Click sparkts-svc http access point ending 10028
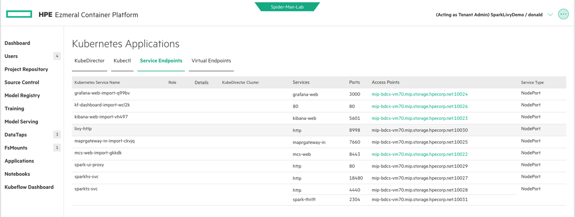Image resolution: width=575 pixels, height=217 pixels. click(419, 190)
